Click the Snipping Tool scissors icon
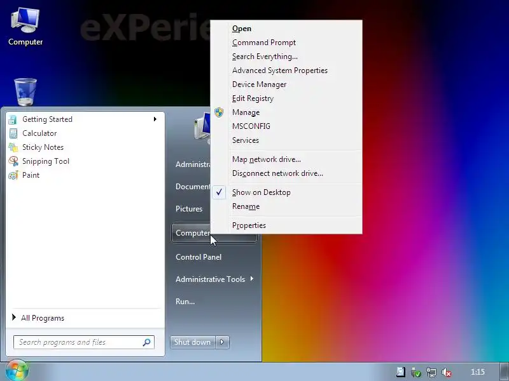This screenshot has height=381, width=509. [13, 161]
